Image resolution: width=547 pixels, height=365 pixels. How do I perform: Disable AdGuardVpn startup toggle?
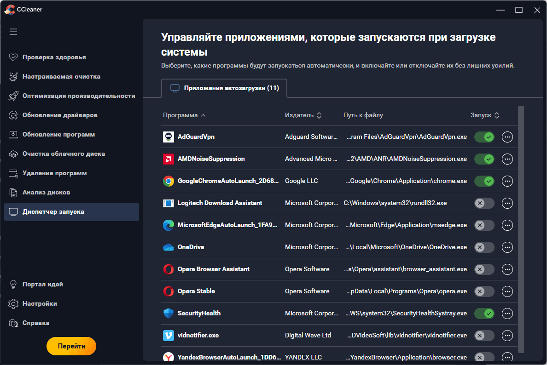tap(484, 137)
